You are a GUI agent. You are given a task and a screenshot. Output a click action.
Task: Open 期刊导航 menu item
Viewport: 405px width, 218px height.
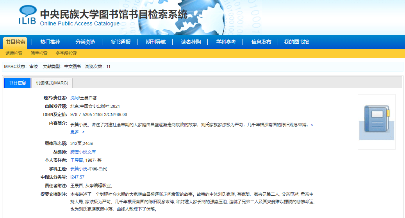155,42
